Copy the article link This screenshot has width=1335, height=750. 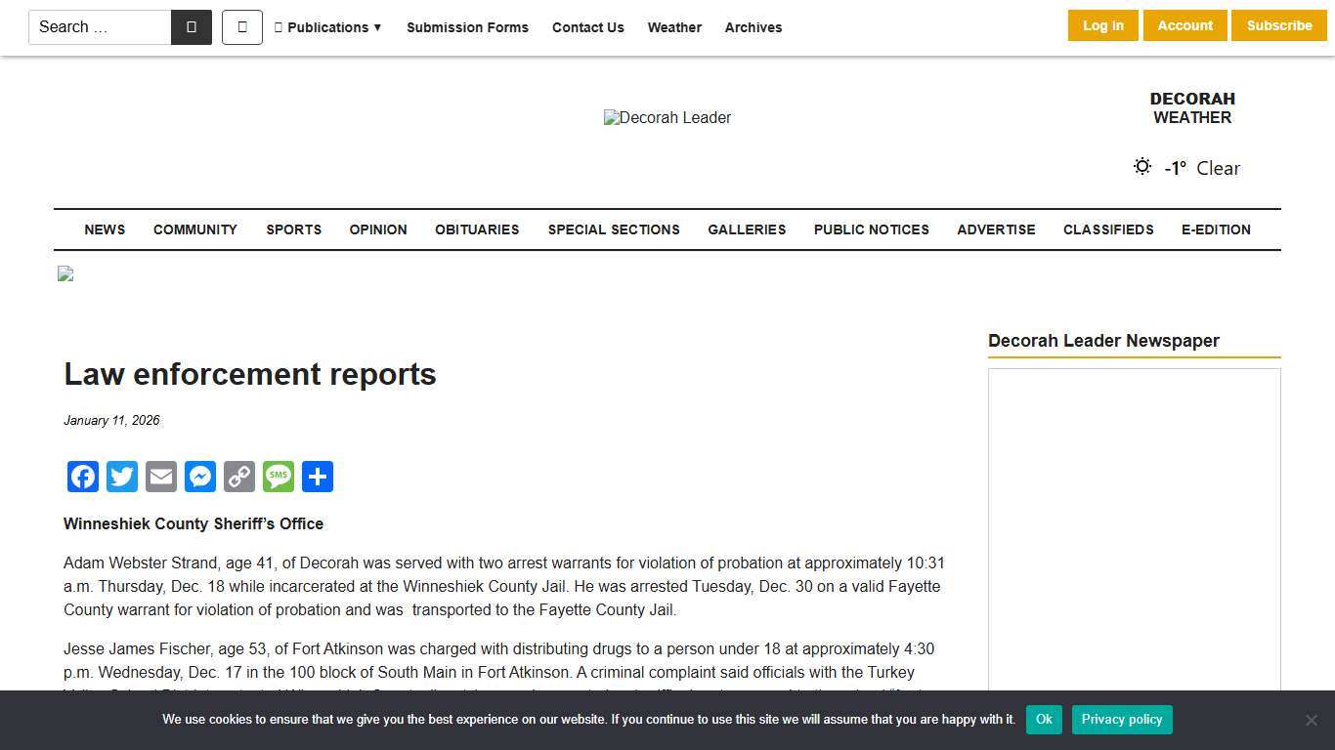[239, 477]
